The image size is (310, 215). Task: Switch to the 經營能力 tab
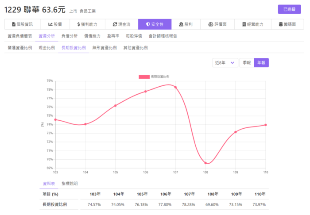point(253,24)
